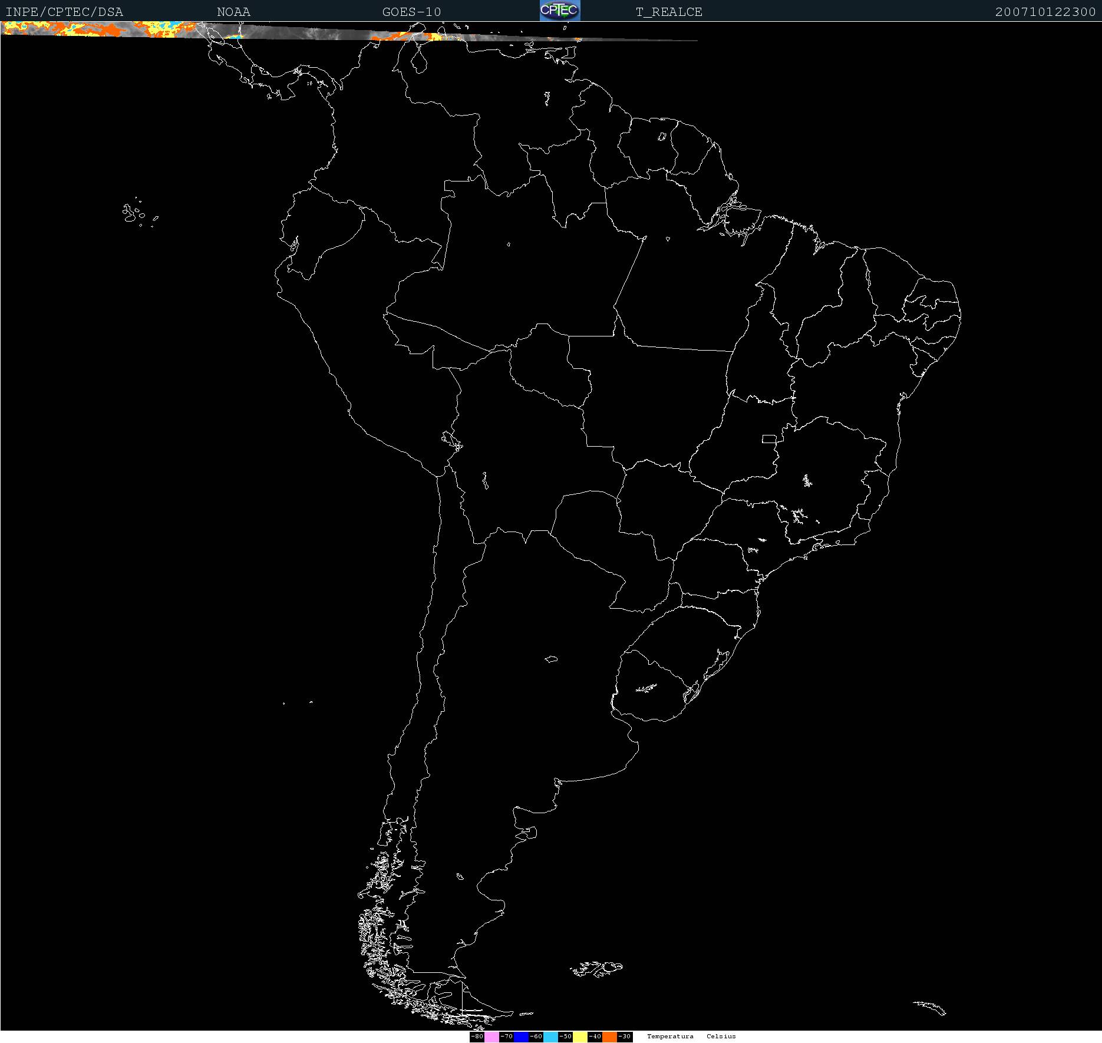Screen dimensions: 1102x1043
Task: Click the light blue legend color swatch
Action: point(550,1037)
